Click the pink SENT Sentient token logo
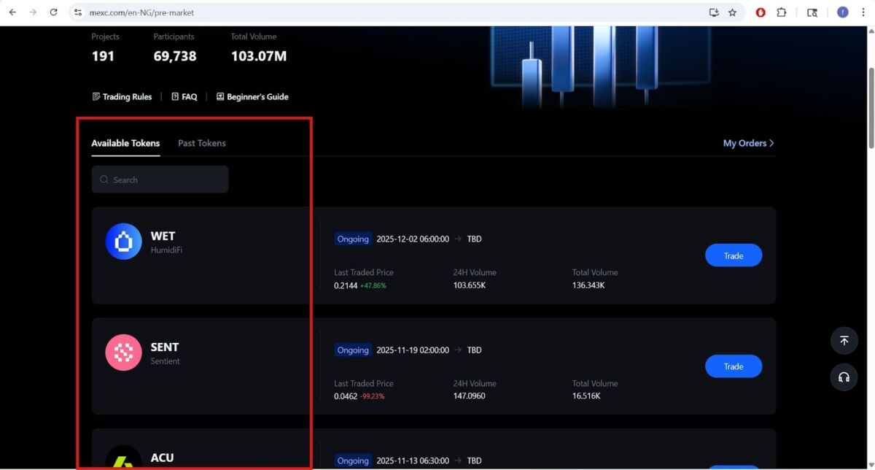Viewport: 875px width, 470px height. [123, 352]
